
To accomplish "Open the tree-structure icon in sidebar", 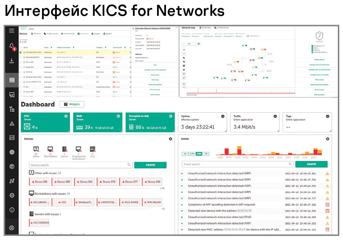I will (x=12, y=109).
